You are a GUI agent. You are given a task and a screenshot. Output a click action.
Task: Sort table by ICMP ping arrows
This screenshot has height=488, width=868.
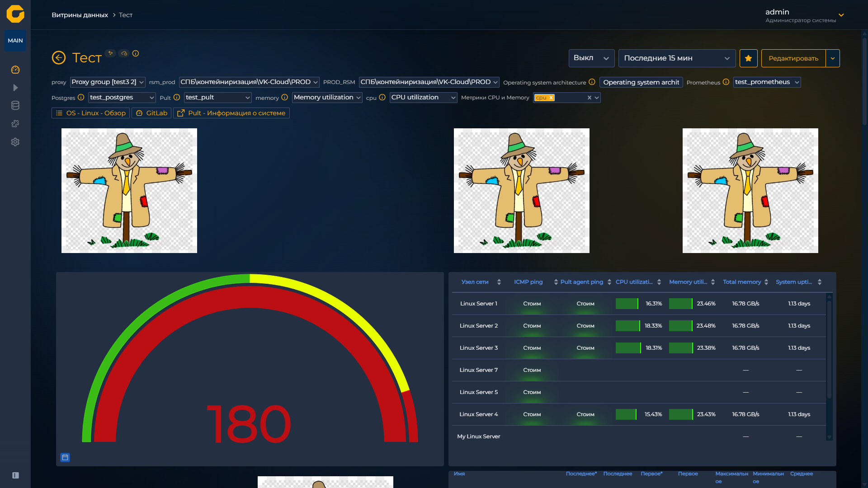(x=556, y=282)
